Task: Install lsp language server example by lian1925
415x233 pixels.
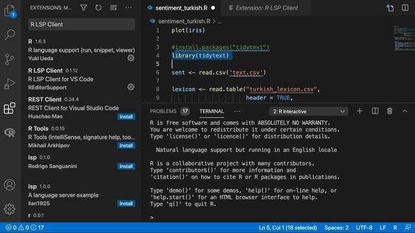Action: (126, 203)
